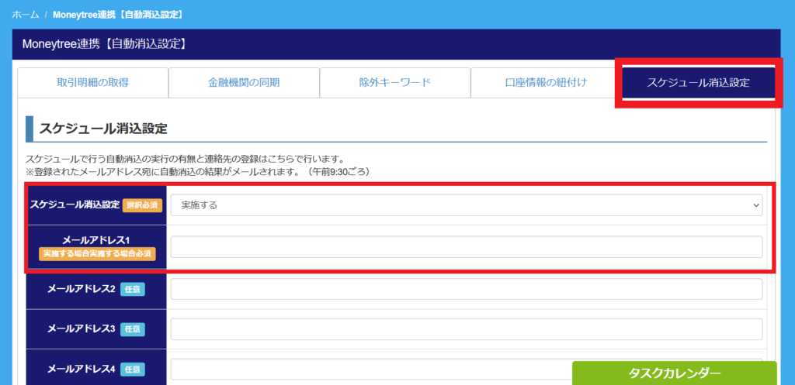This screenshot has width=795, height=385.
Task: Click description text starting スケジュールで行う自動消込
Action: (186, 158)
